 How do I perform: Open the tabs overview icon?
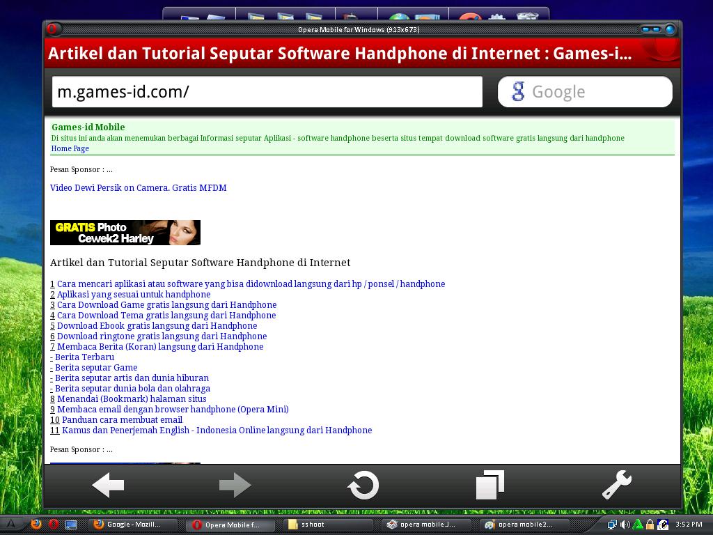pos(489,485)
